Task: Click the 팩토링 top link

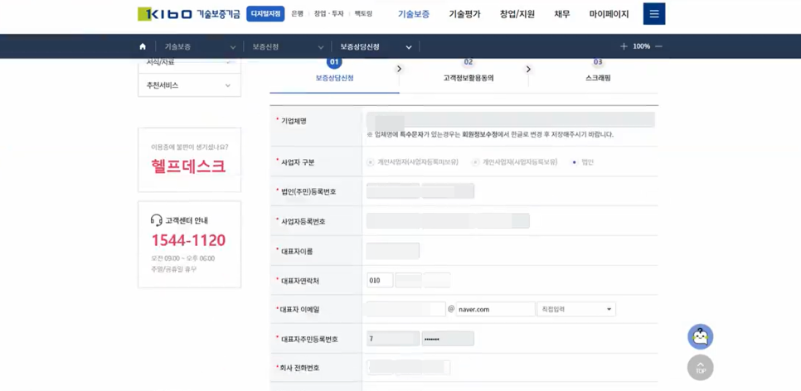Action: coord(363,14)
